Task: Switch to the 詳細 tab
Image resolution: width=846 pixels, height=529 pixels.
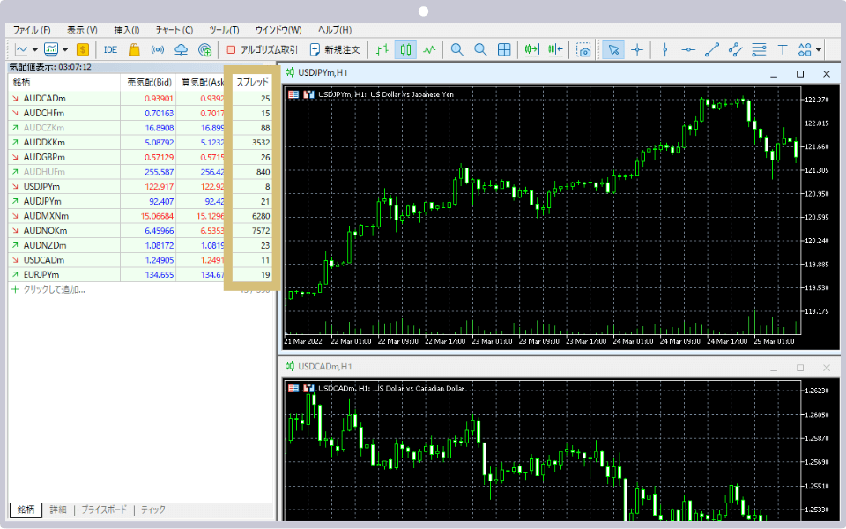Action: pos(58,510)
